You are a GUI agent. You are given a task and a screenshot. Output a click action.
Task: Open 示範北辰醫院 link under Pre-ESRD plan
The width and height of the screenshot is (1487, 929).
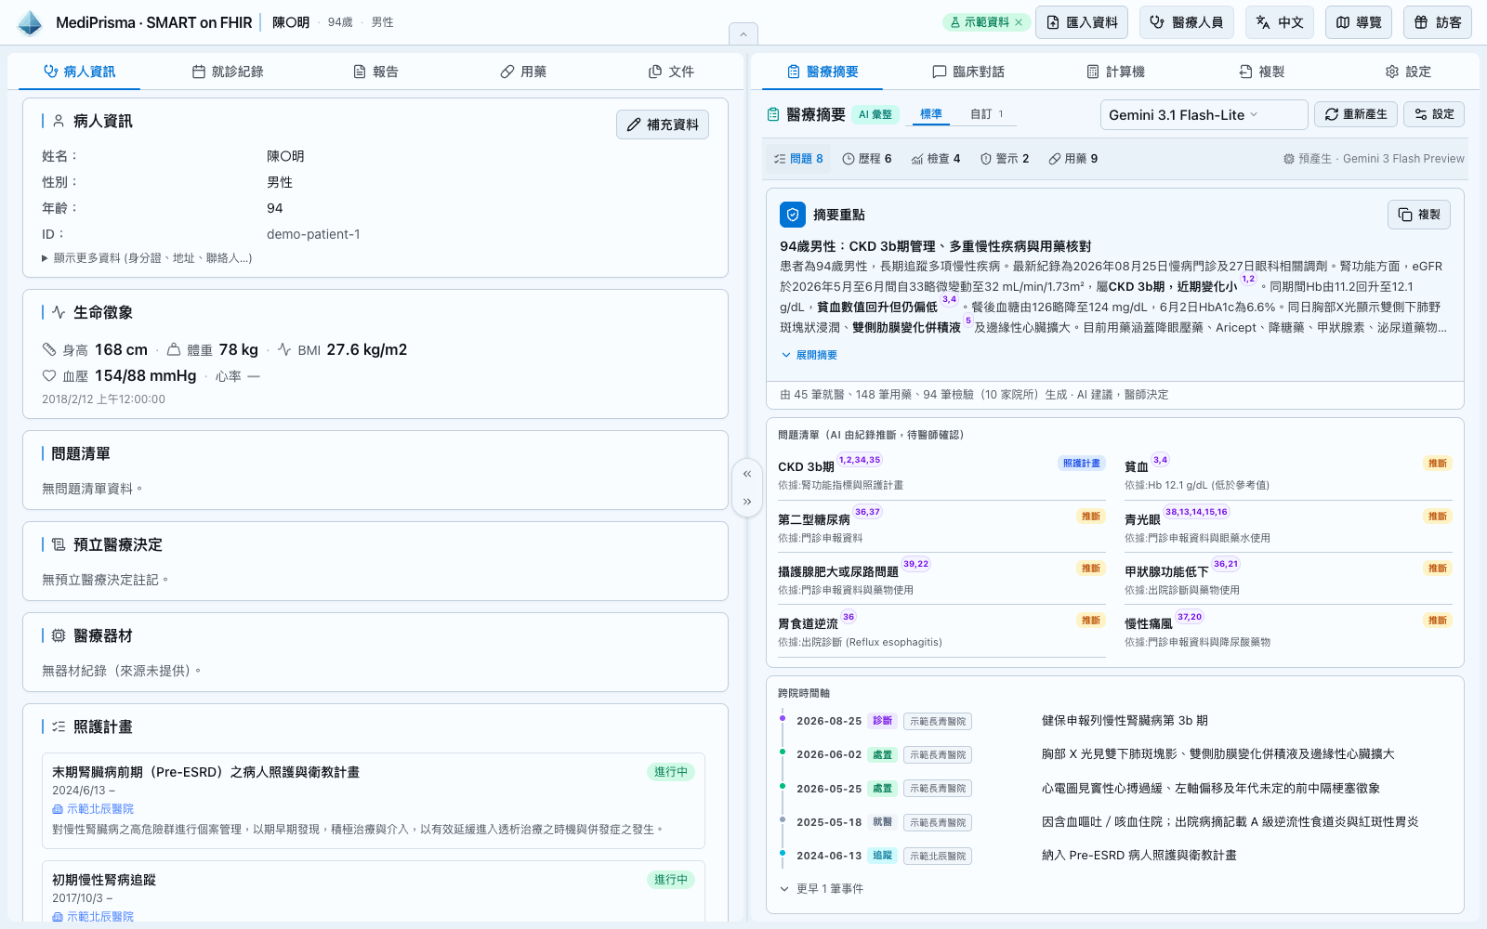(93, 809)
